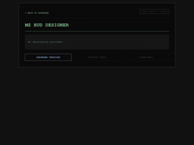
Task: Select the MZ HUD Designer title
Action: pyautogui.click(x=47, y=25)
